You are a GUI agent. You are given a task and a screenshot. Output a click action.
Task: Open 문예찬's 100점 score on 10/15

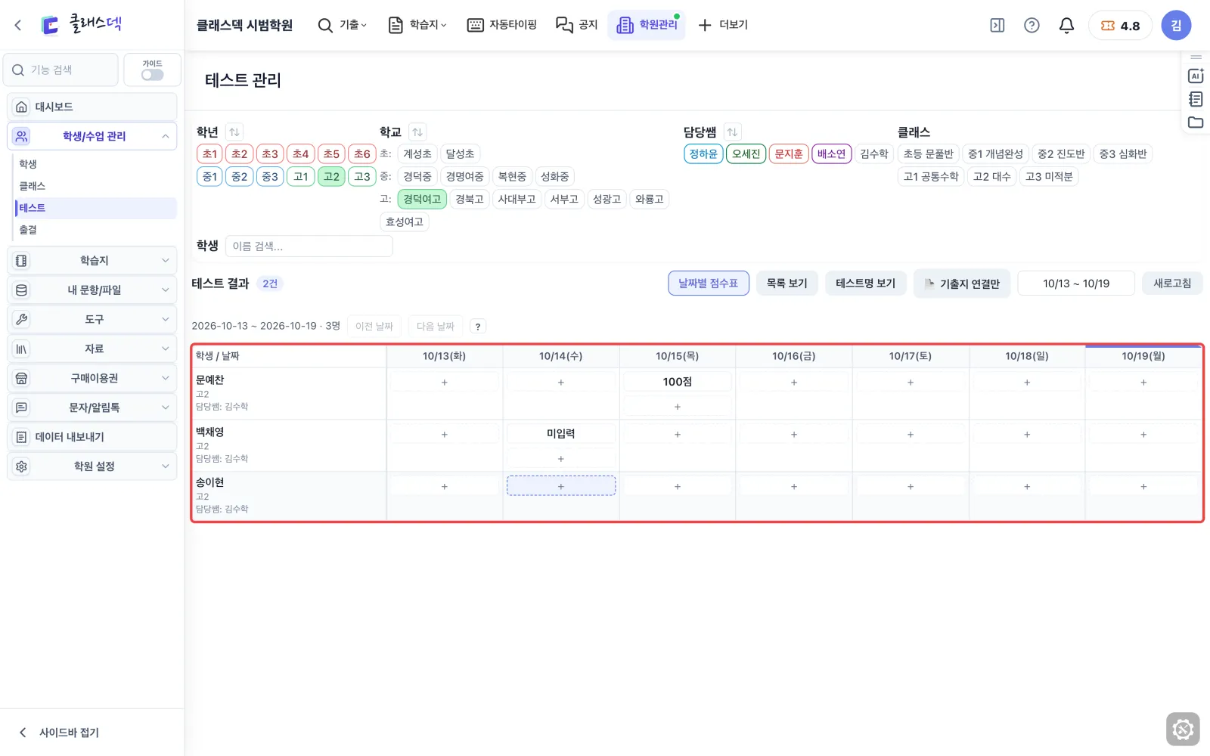[677, 382]
